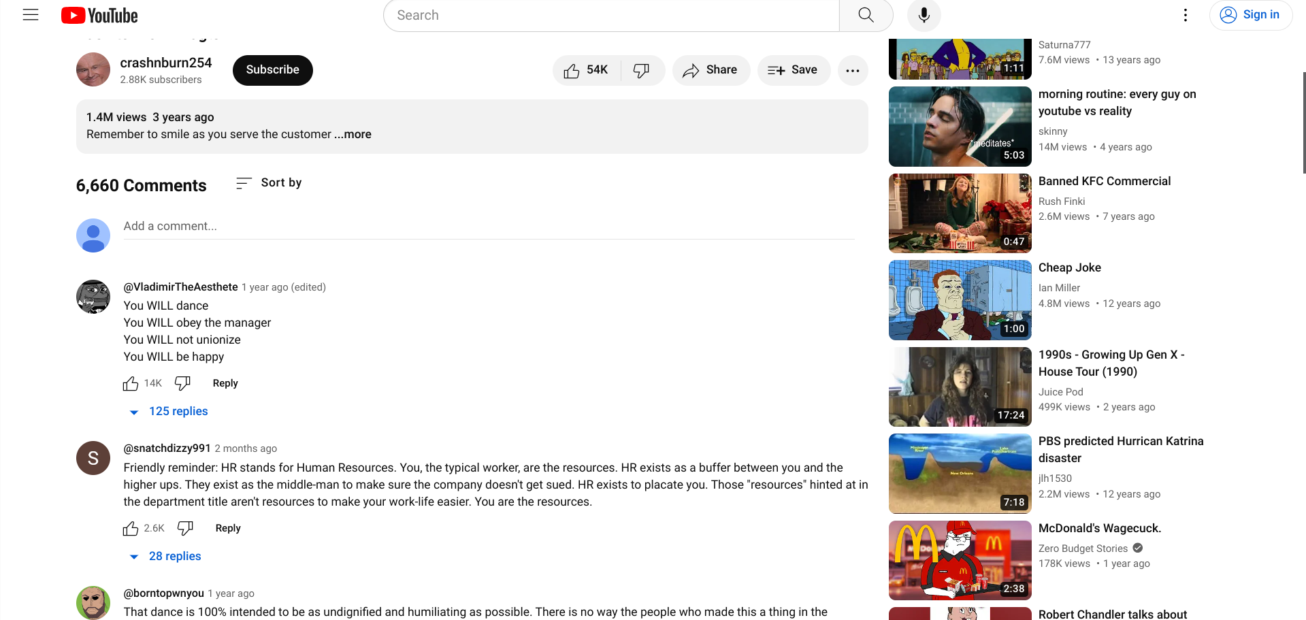
Task: Open the 1990s Growing Up Gen X thumbnail
Action: click(x=960, y=387)
